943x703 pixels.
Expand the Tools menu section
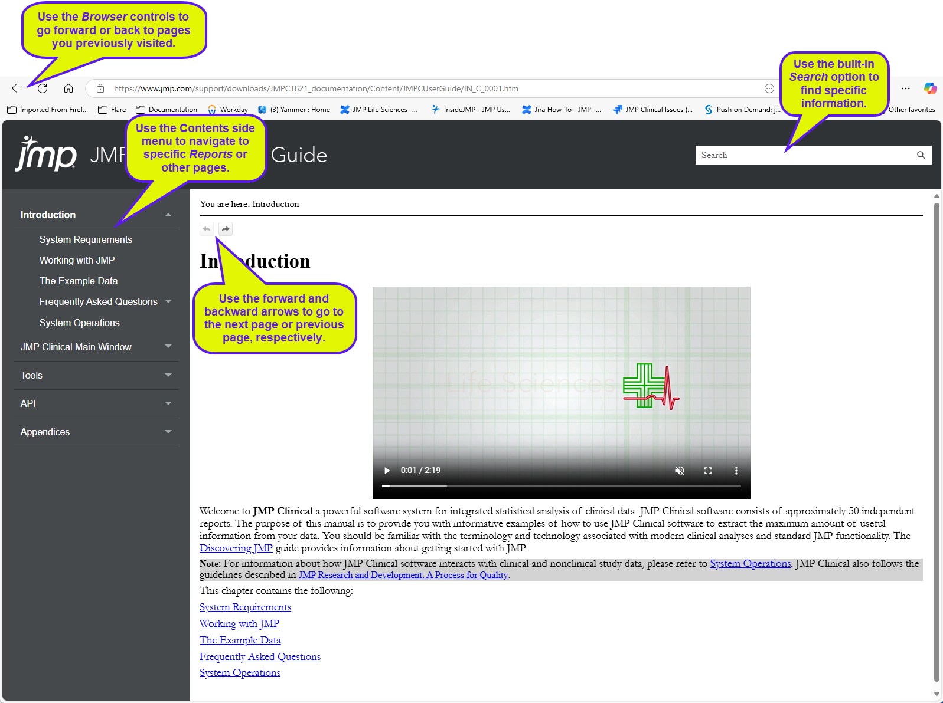coord(168,375)
